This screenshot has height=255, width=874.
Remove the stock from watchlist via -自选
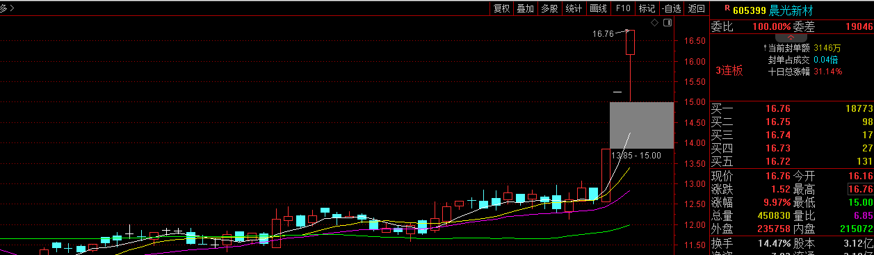pos(672,8)
